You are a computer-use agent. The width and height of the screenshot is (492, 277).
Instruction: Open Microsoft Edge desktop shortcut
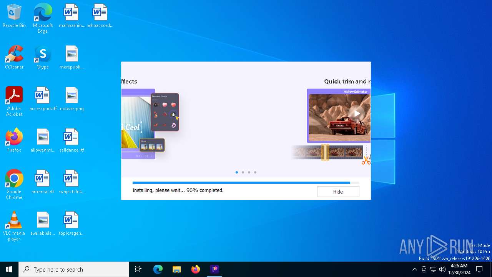[x=43, y=18]
